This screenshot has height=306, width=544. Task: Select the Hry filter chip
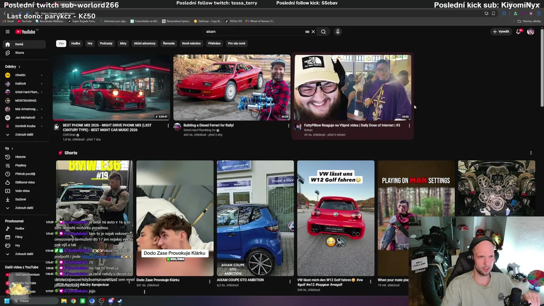click(90, 43)
